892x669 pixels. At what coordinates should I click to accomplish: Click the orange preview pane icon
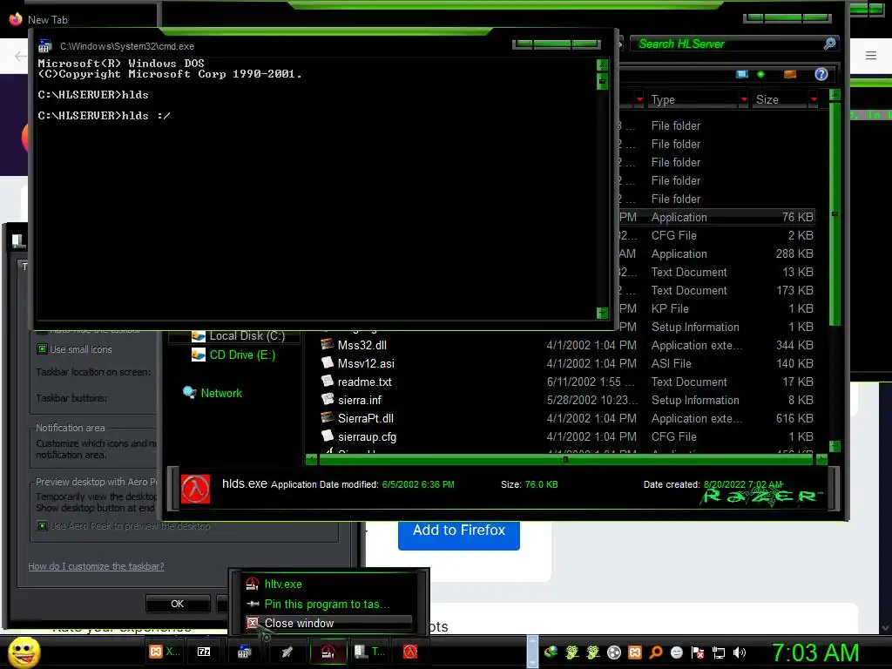789,74
